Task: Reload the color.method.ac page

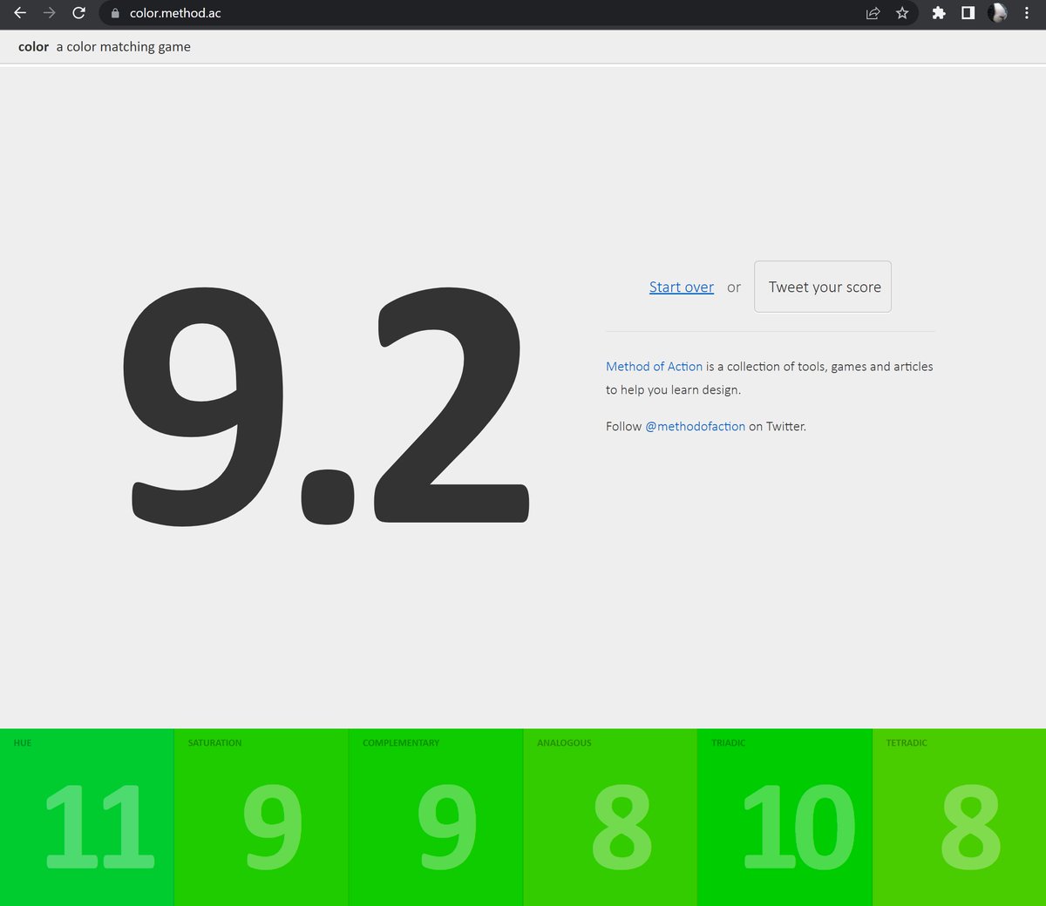Action: pos(78,13)
